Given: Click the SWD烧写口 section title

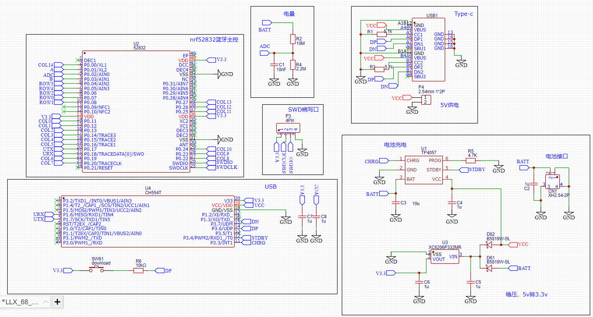Looking at the screenshot, I should coord(303,110).
